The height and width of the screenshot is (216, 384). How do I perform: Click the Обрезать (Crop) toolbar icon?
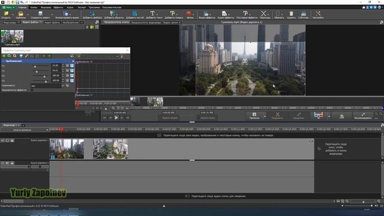278,13
